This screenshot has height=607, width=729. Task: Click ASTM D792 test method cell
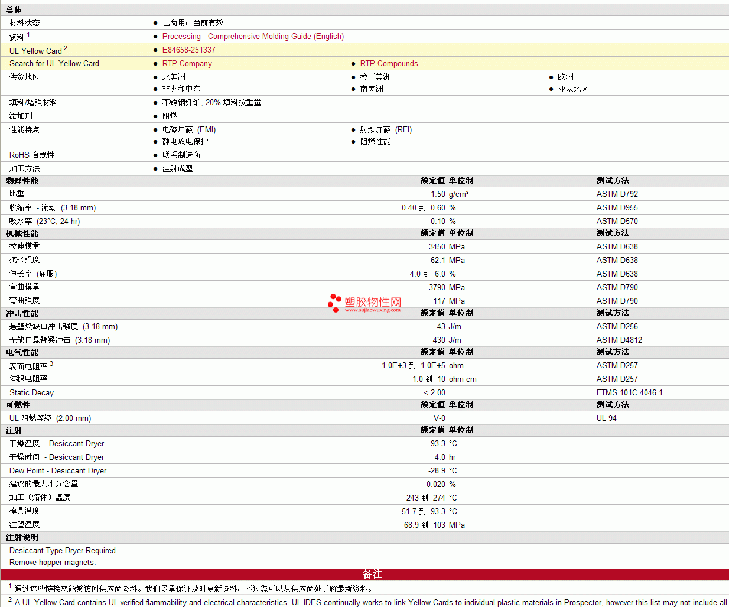pyautogui.click(x=617, y=194)
